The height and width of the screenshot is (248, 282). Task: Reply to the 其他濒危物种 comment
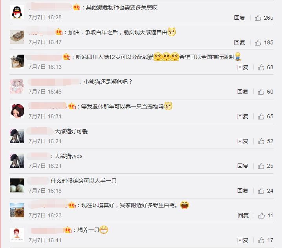coord(240,18)
